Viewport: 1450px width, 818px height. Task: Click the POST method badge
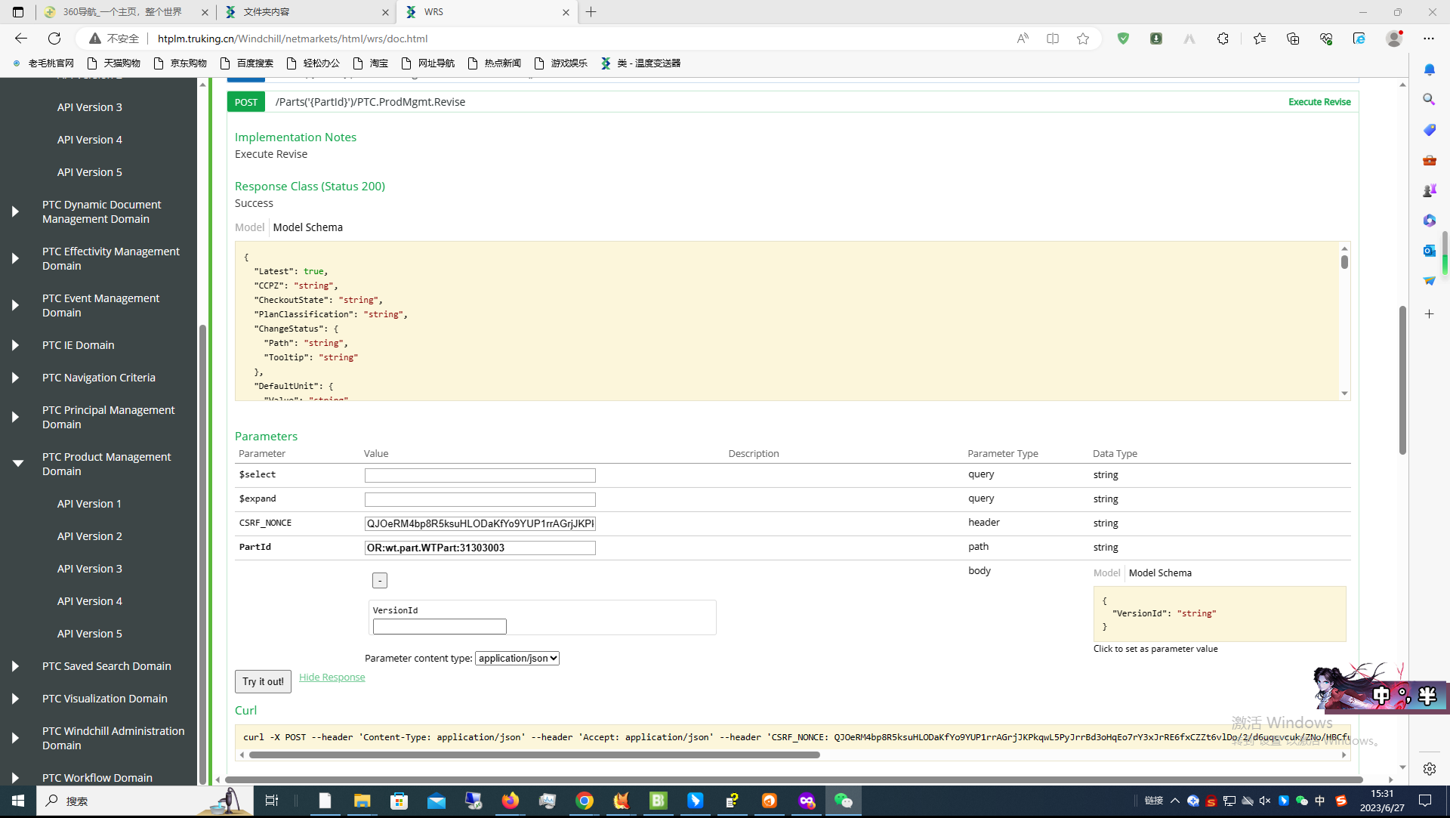pyautogui.click(x=246, y=102)
